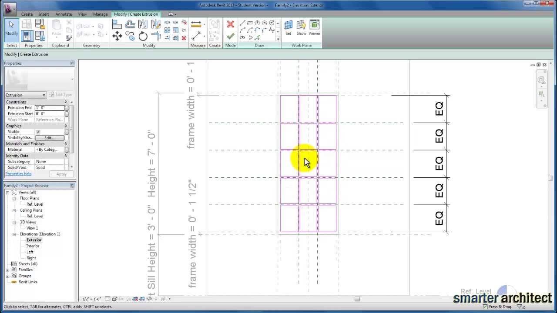
Task: Close the Properties palette
Action: (72, 63)
